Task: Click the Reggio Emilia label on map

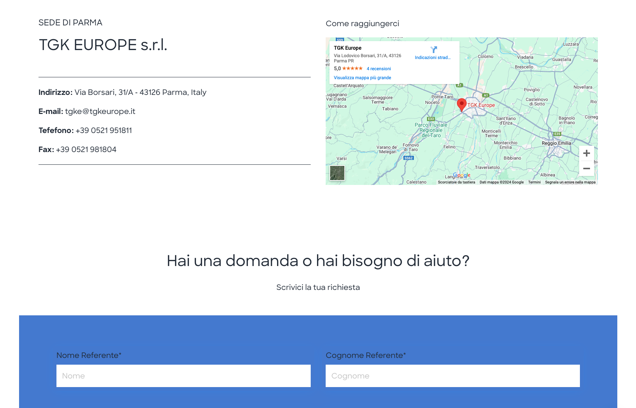Action: click(556, 143)
